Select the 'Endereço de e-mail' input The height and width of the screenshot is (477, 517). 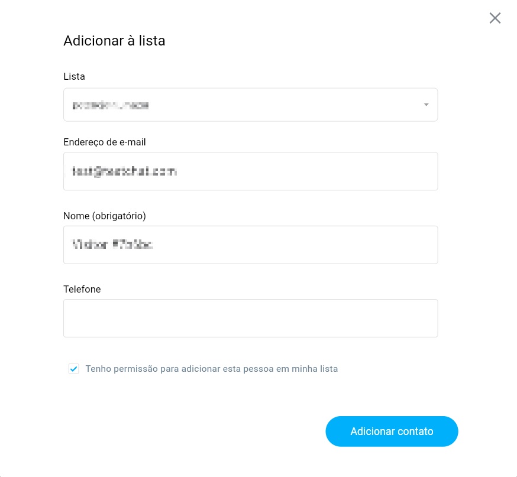[250, 171]
